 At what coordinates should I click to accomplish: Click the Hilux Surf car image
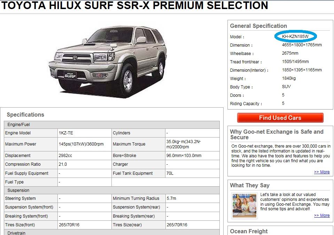pyautogui.click(x=108, y=62)
